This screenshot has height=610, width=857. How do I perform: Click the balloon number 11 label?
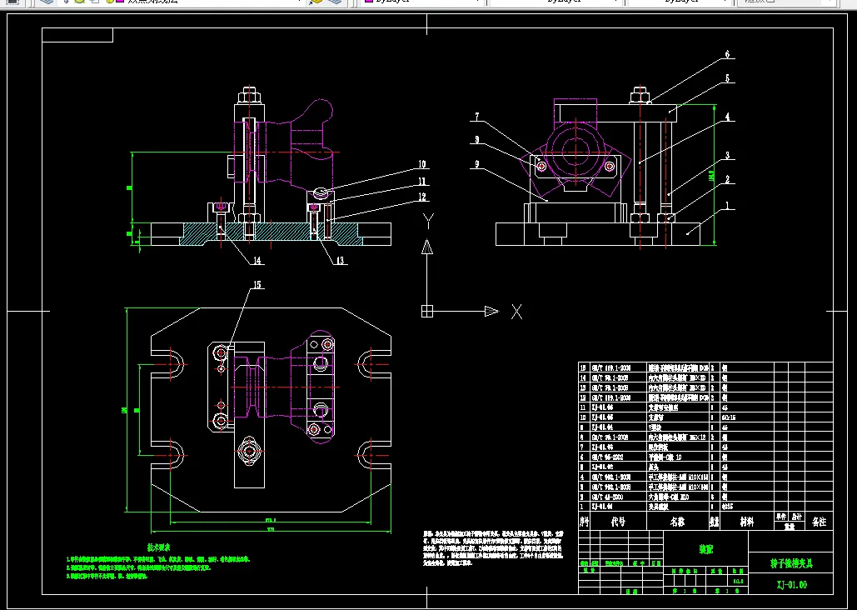[x=422, y=181]
